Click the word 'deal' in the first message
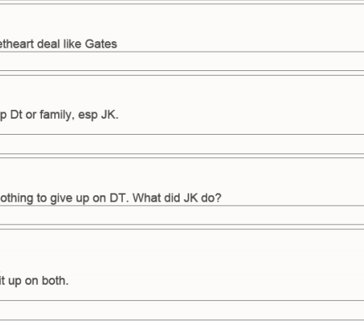This screenshot has width=364, height=322. point(49,44)
